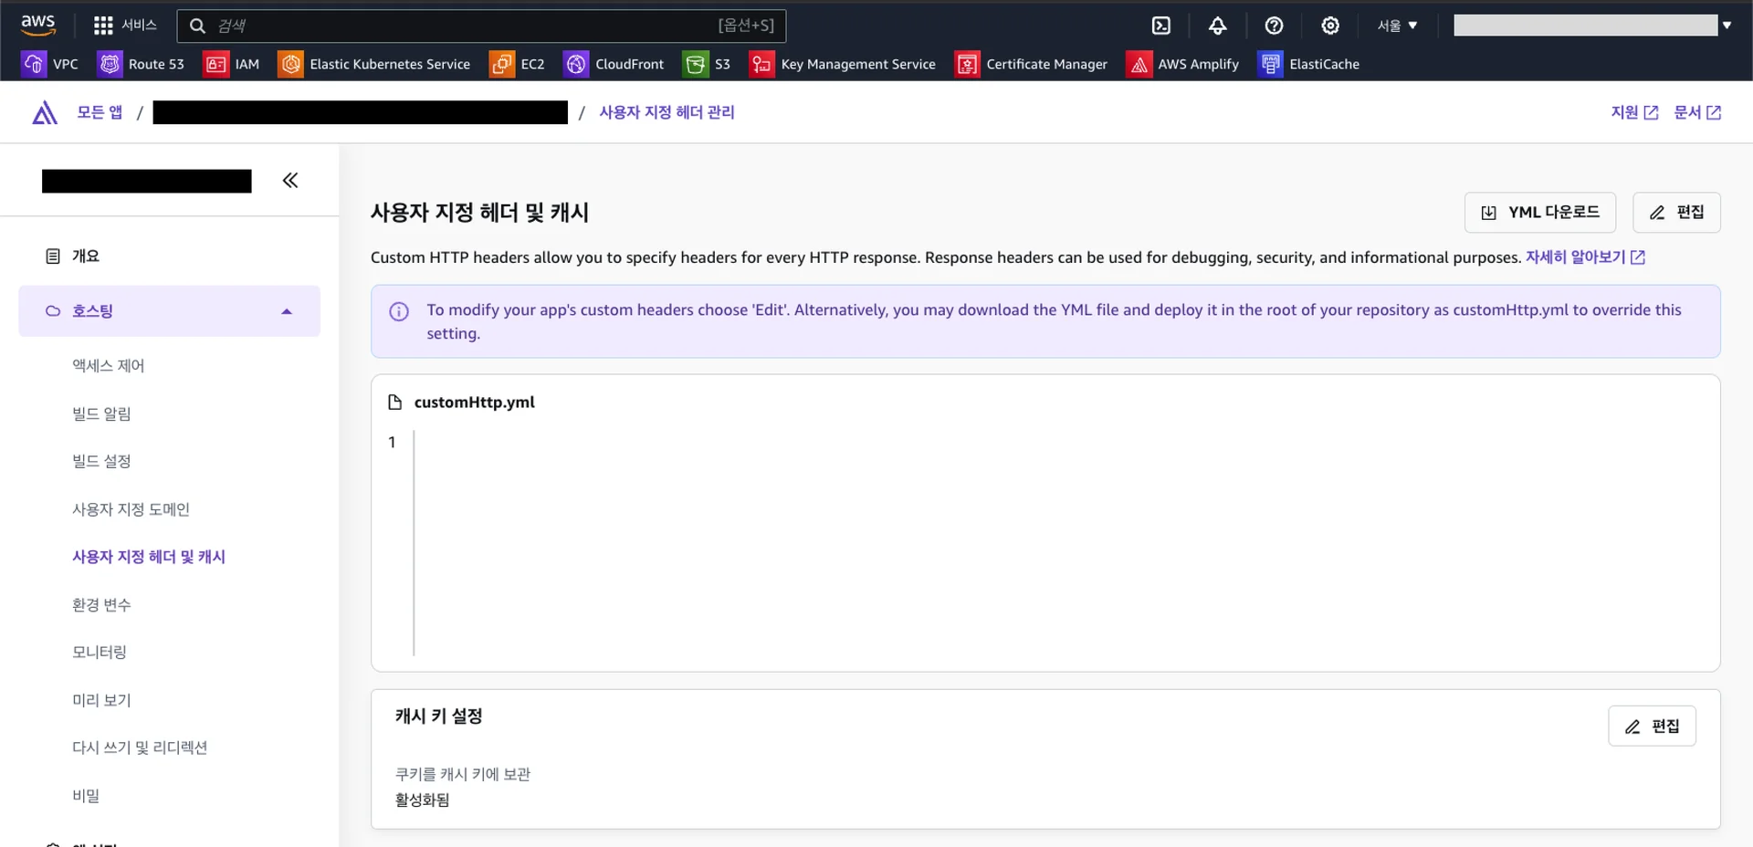Viewport: 1753px width, 847px height.
Task: Open 액세스 제어 in the sidebar
Action: click(109, 366)
